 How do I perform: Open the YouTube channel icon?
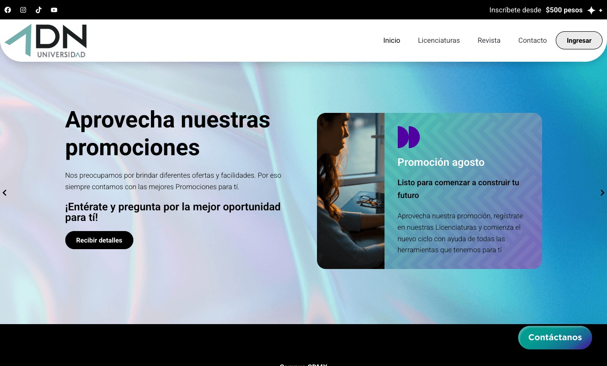(x=54, y=10)
